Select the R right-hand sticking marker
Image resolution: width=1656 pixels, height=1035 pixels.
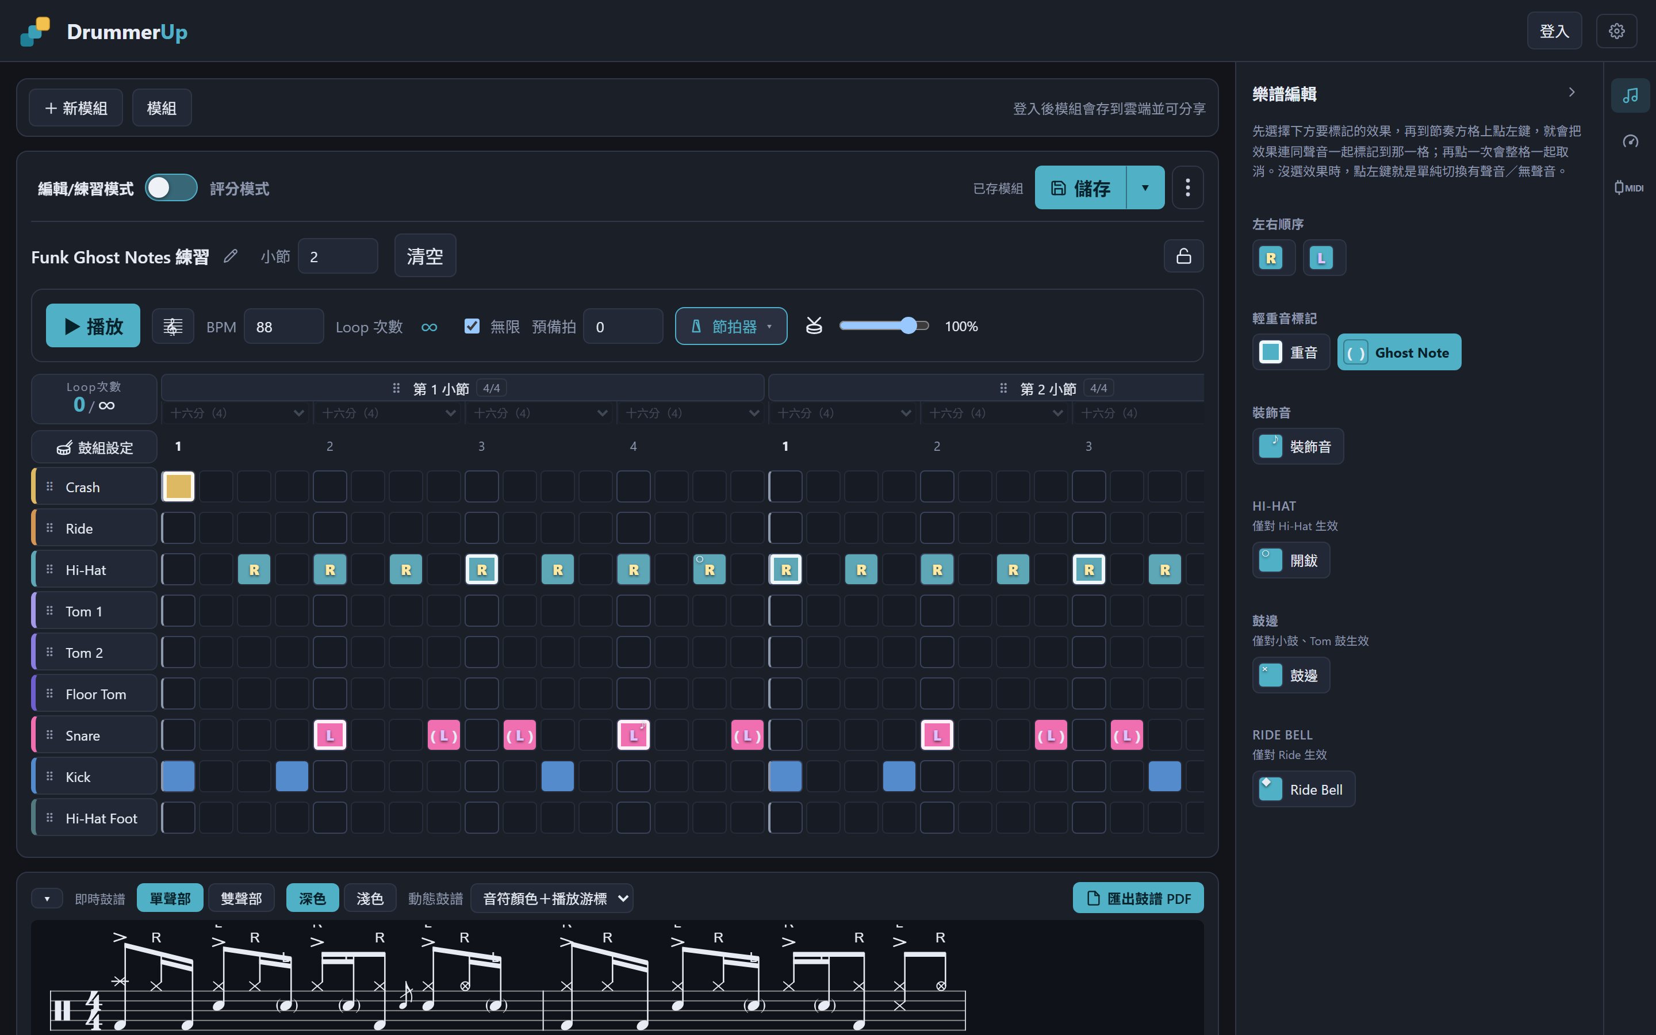click(1271, 258)
